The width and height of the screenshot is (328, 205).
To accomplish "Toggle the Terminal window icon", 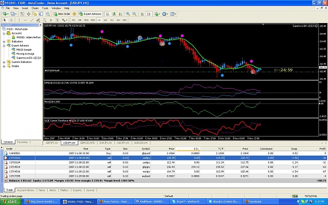I will pos(41,14).
